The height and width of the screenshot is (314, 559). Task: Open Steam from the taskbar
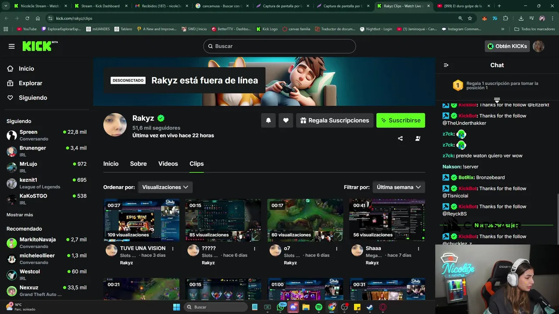pyautogui.click(x=370, y=307)
